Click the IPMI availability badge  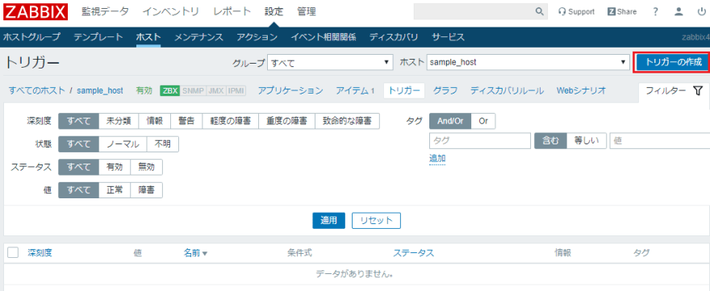point(236,90)
